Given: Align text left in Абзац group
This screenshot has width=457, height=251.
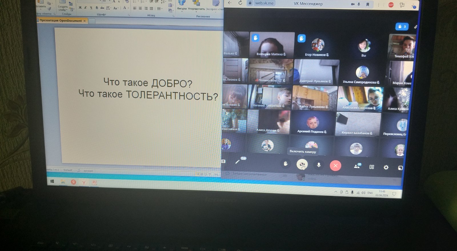Looking at the screenshot, I should (135, 8).
